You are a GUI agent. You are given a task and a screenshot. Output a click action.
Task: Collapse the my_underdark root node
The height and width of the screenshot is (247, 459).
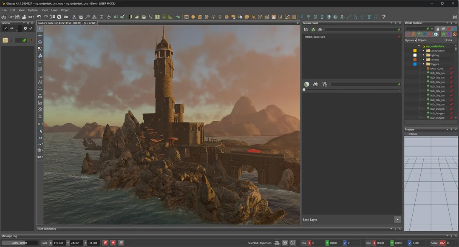click(x=419, y=46)
